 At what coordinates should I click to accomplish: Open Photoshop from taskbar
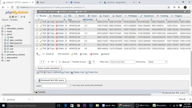[91, 105]
